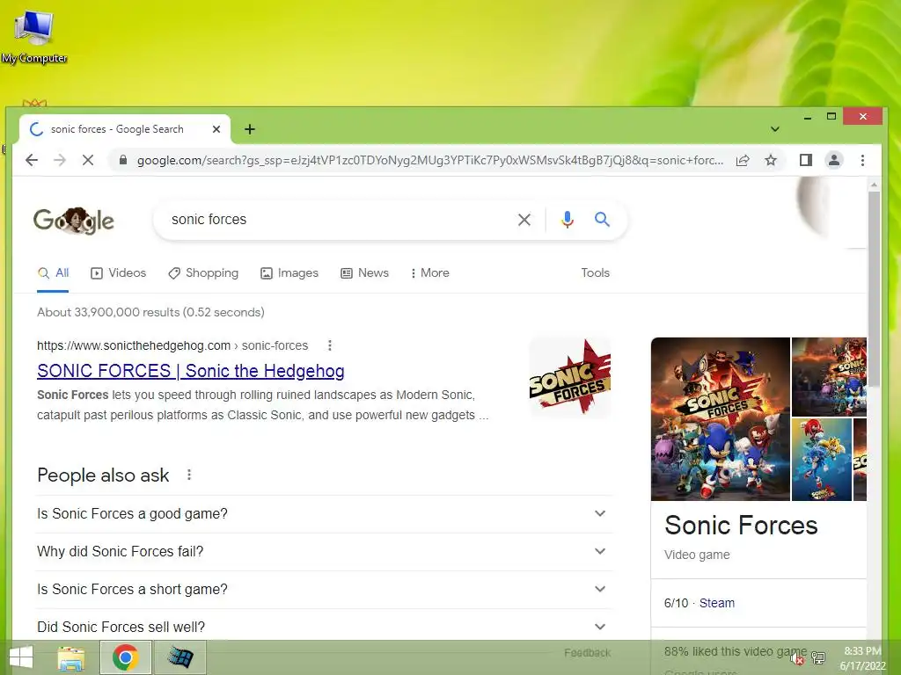The height and width of the screenshot is (675, 901).
Task: Click the Sonic Forces logo thumbnail in result
Action: coord(569,376)
